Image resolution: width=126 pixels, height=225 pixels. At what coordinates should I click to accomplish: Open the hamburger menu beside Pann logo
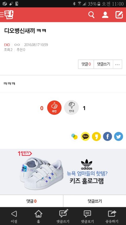[x=2, y=15]
